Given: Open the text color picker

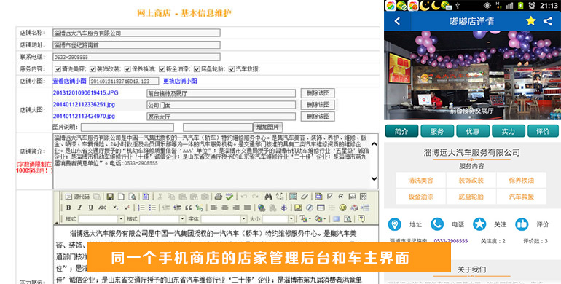Looking at the screenshot, I should (305, 218).
